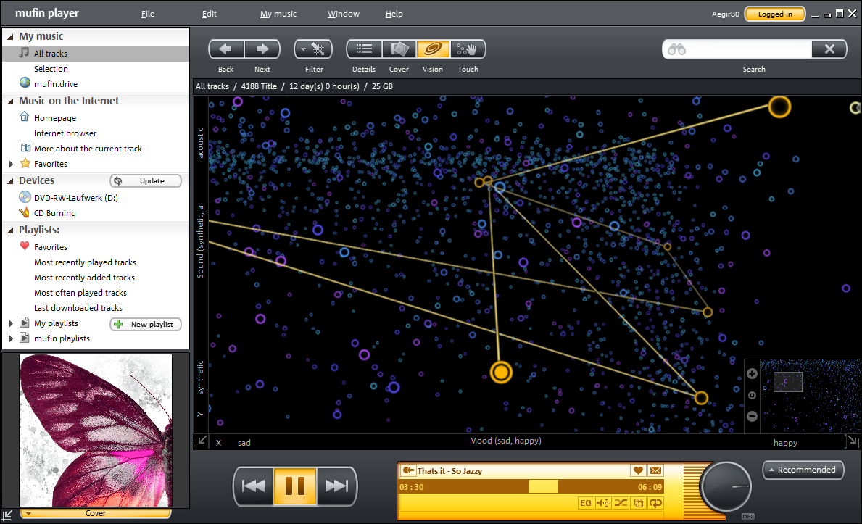This screenshot has width=862, height=524.
Task: Open the Edit menu
Action: (x=209, y=14)
